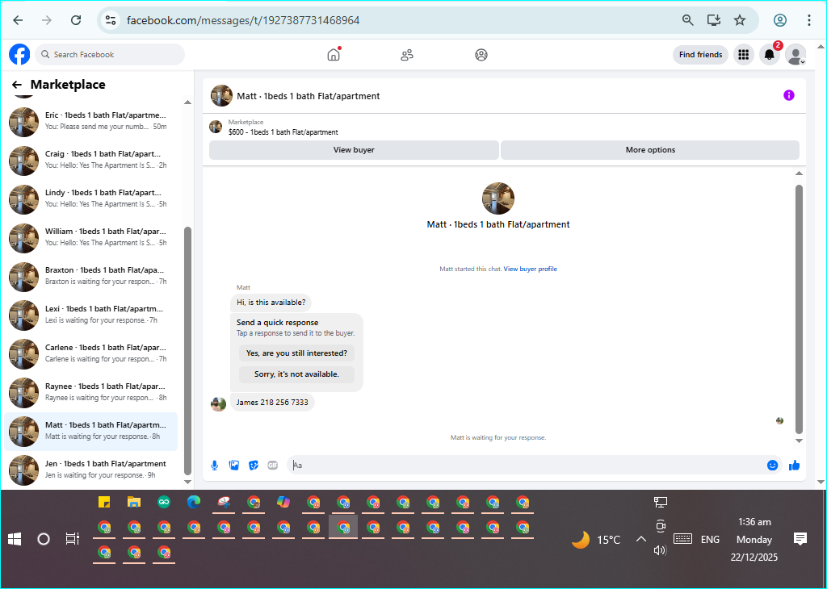
Task: Open the notifications bell icon
Action: pyautogui.click(x=770, y=54)
